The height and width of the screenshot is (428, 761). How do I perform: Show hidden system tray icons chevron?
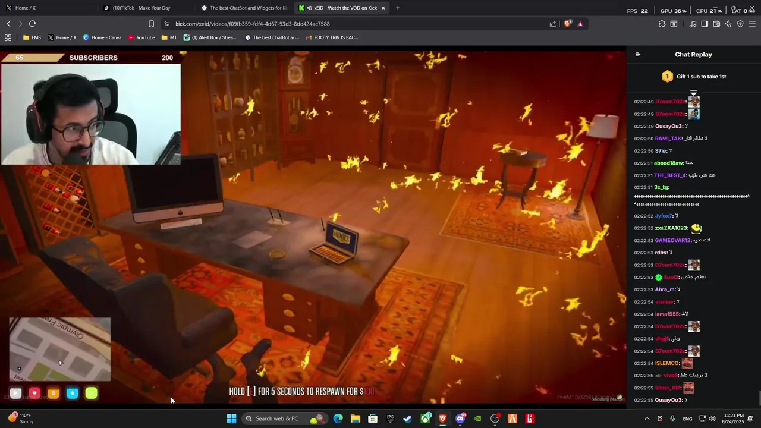pos(647,418)
